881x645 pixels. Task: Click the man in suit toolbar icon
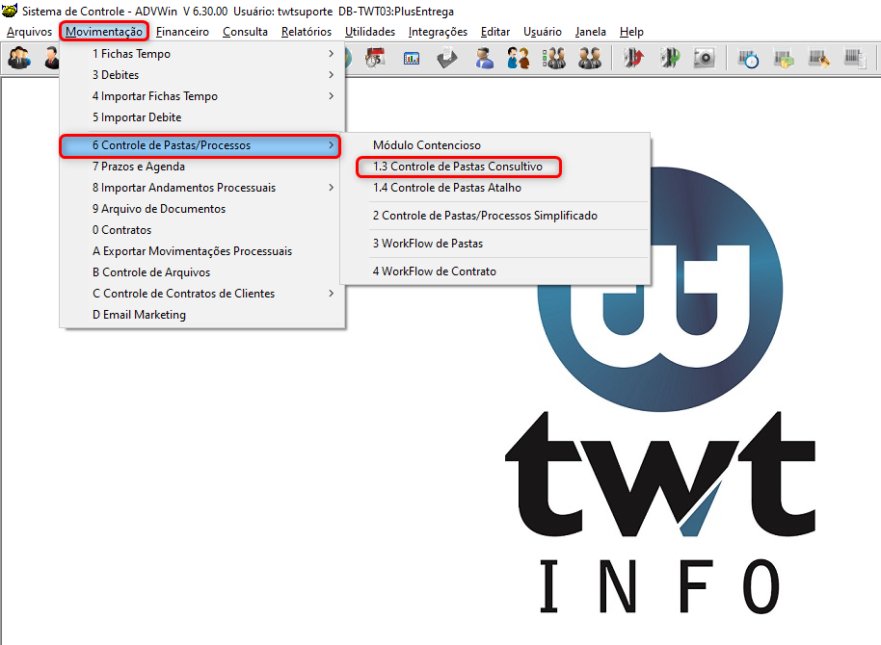pos(52,59)
